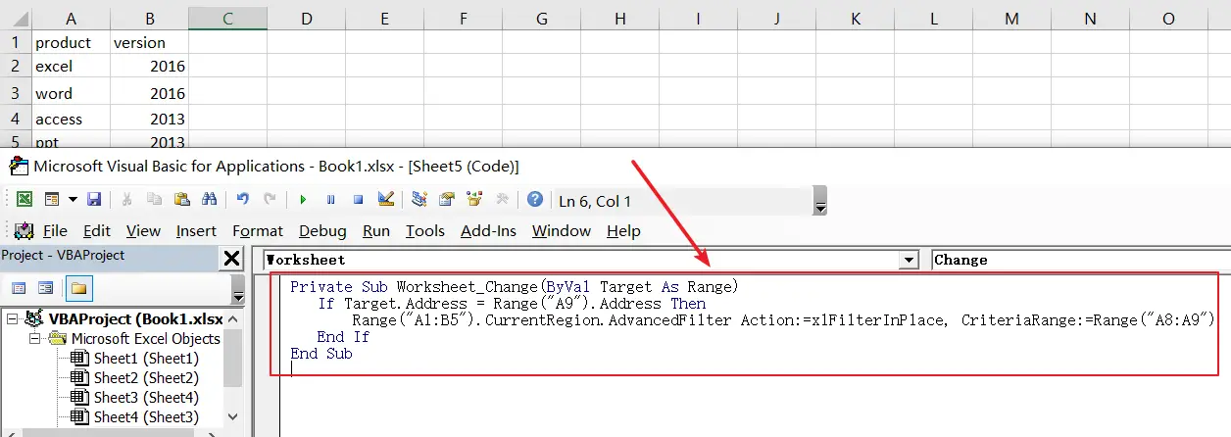Click the Paste clipboard icon
This screenshot has width=1231, height=437.
pos(181,199)
